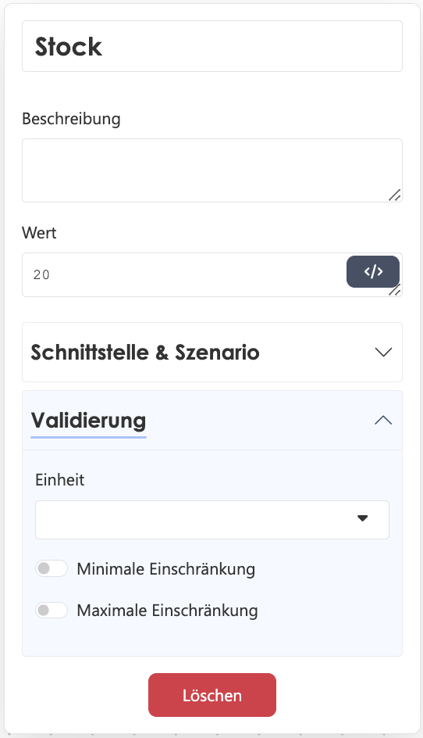This screenshot has height=738, width=423.
Task: Focus the Stock title name field
Action: [212, 46]
